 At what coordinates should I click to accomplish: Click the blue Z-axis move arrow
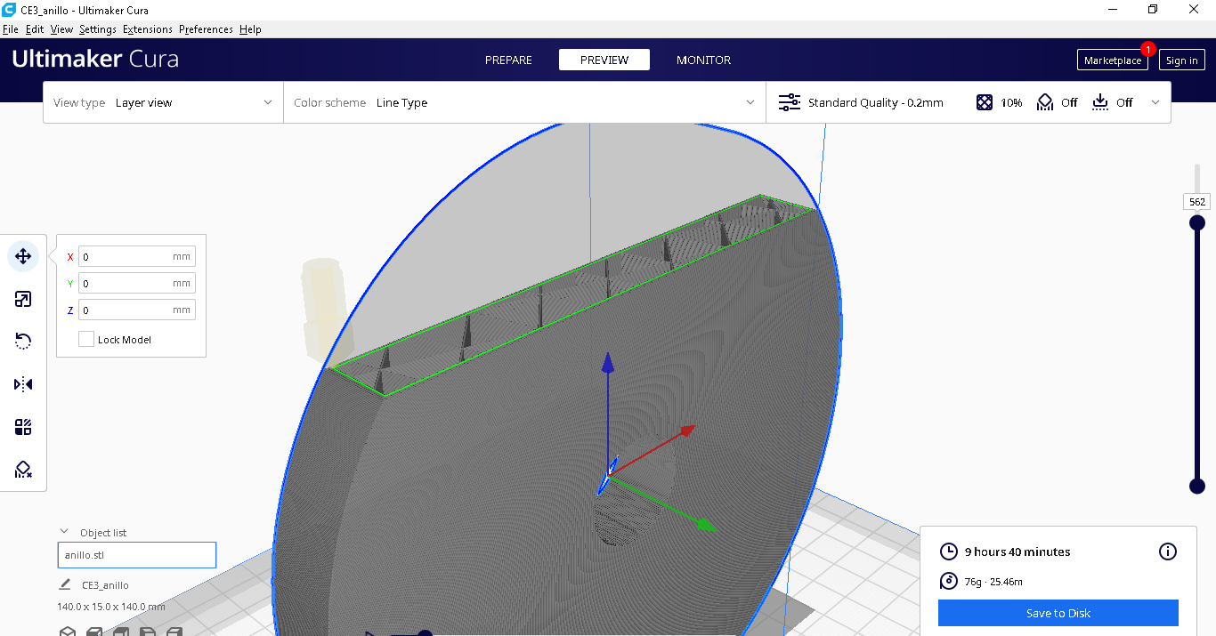(x=608, y=365)
